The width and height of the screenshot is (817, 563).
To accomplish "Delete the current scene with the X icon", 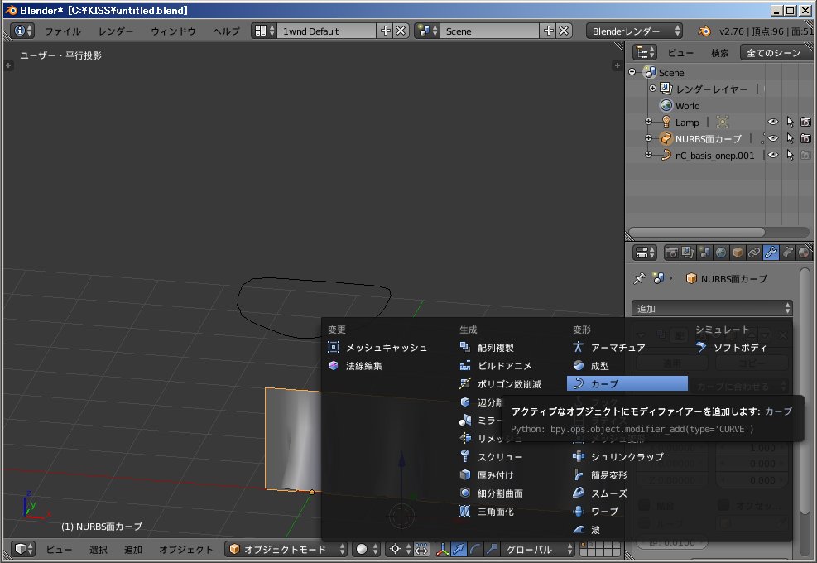I will pyautogui.click(x=564, y=31).
